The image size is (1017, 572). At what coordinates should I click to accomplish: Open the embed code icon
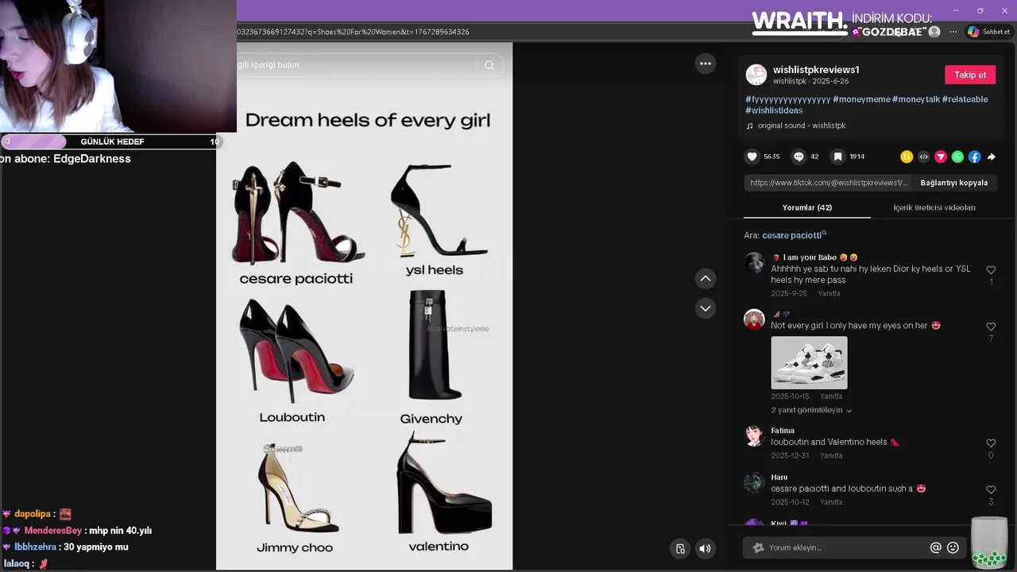923,157
